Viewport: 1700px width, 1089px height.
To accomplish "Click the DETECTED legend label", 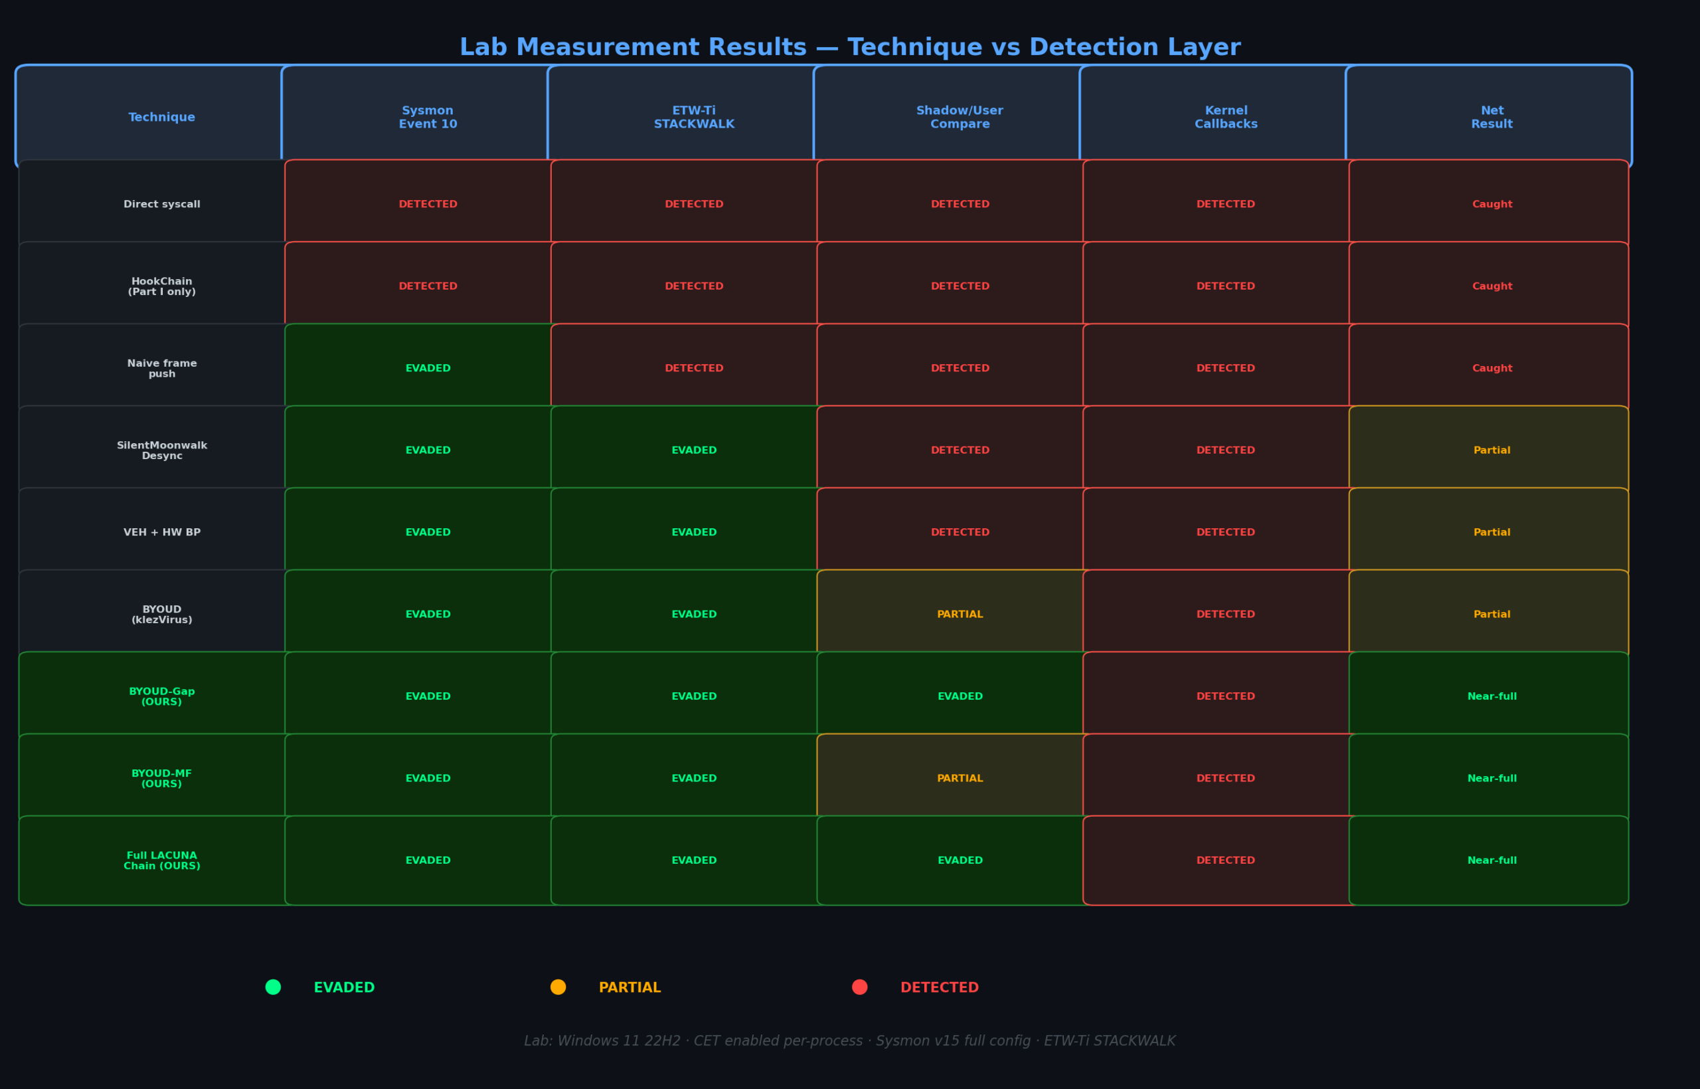I will pos(940,988).
